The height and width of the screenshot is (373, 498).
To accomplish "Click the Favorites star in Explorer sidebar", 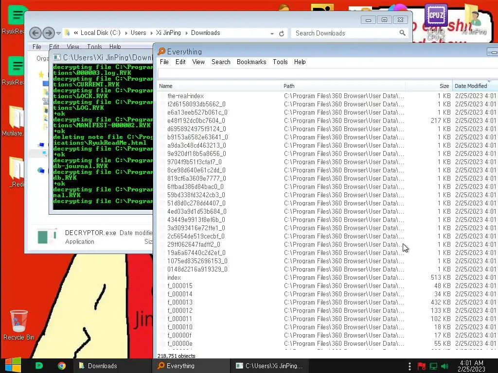I will (41, 74).
